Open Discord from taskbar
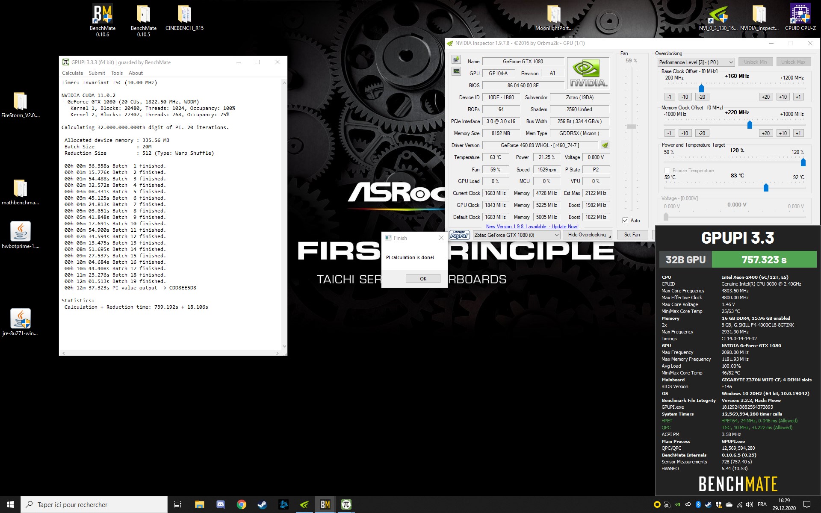 click(221, 504)
